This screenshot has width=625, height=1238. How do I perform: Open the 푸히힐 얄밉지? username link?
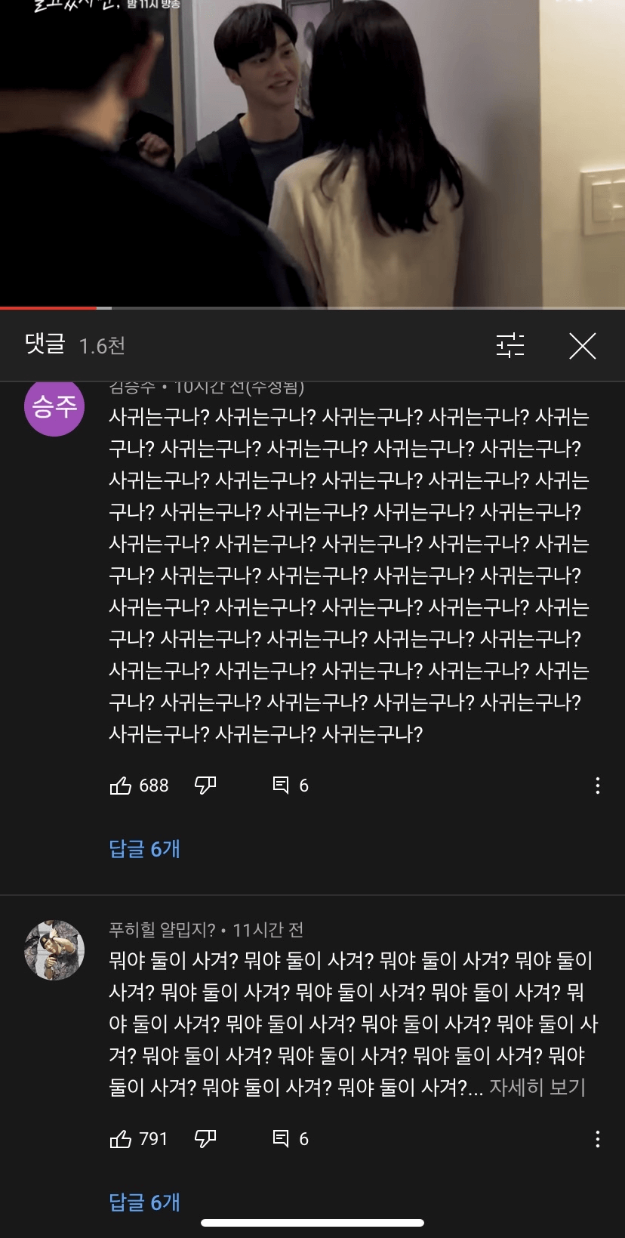(162, 930)
